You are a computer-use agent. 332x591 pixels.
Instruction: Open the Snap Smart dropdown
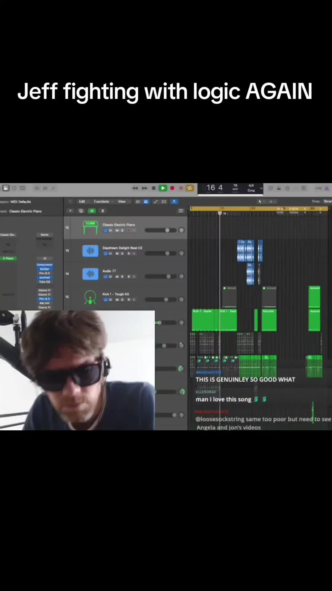(328, 201)
